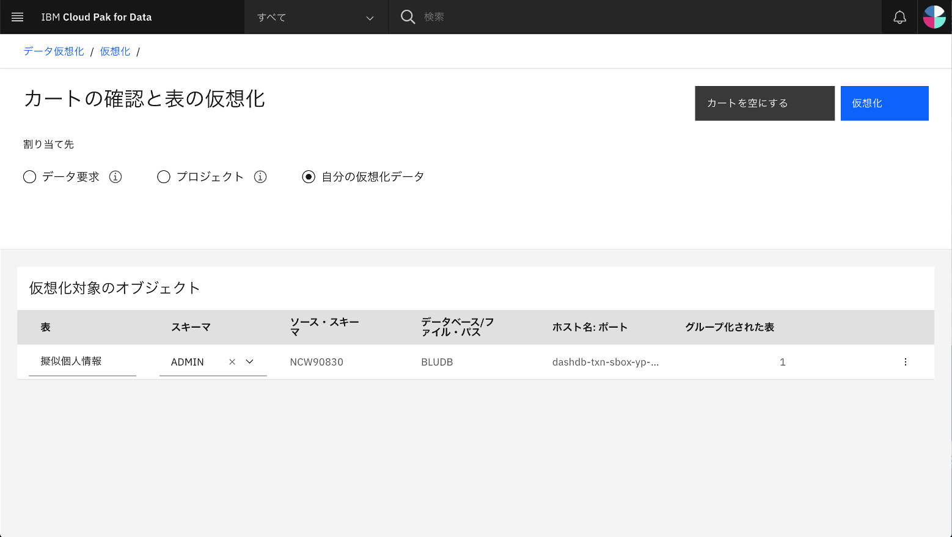Select the データ要求 radio button
The image size is (952, 537).
29,176
